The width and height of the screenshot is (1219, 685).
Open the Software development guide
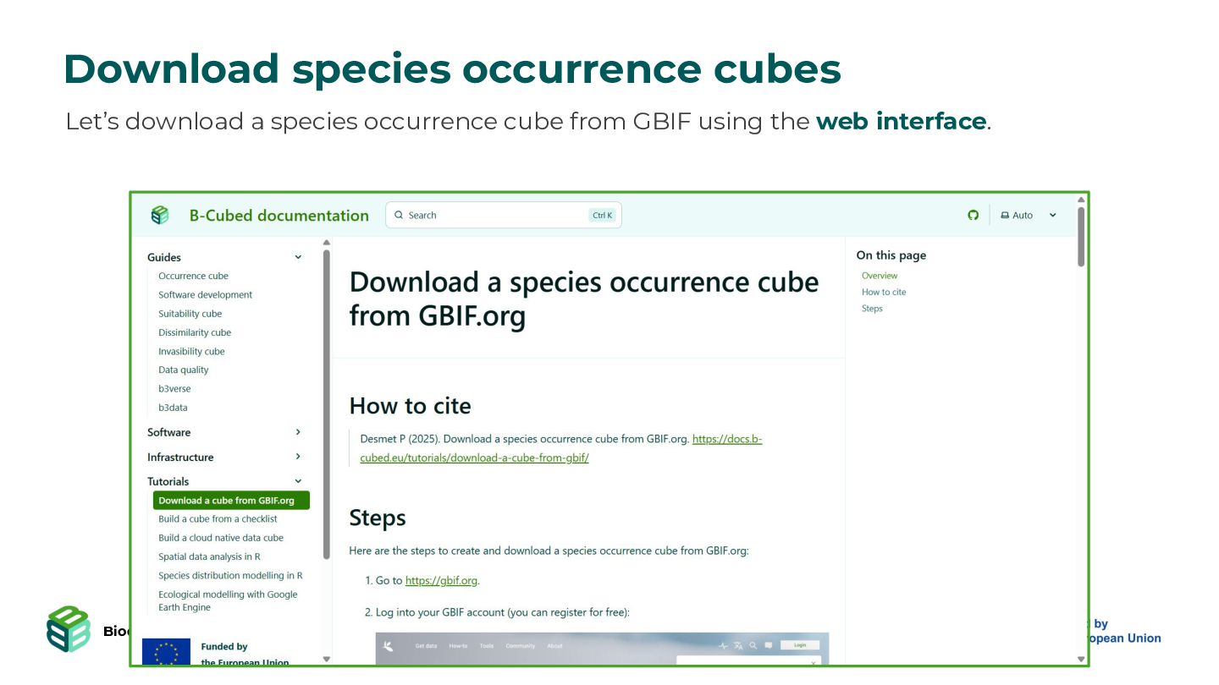[205, 294]
